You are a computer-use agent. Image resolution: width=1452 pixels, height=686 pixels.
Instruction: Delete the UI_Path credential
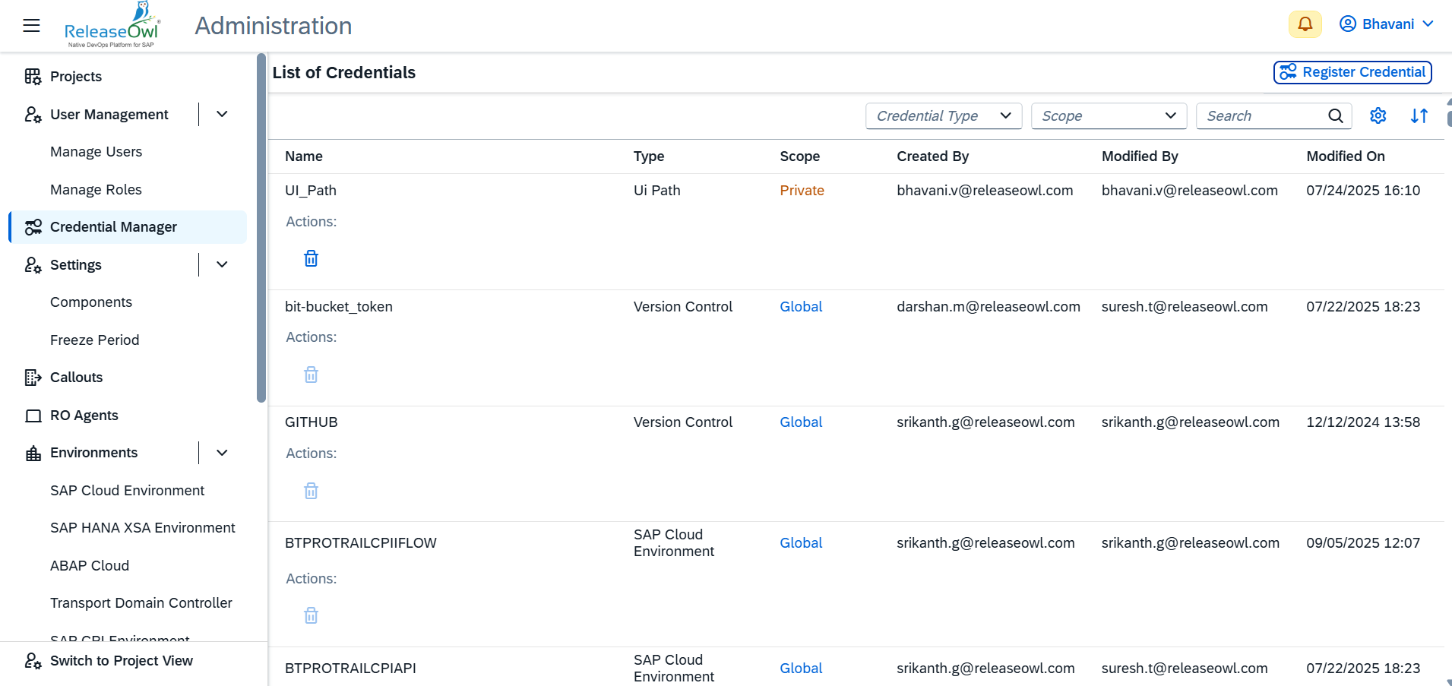(x=311, y=259)
